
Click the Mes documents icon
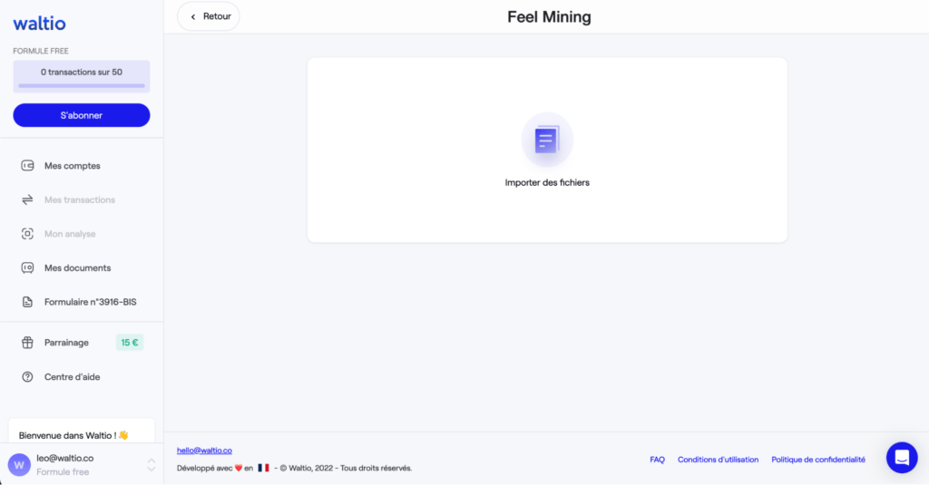click(27, 267)
